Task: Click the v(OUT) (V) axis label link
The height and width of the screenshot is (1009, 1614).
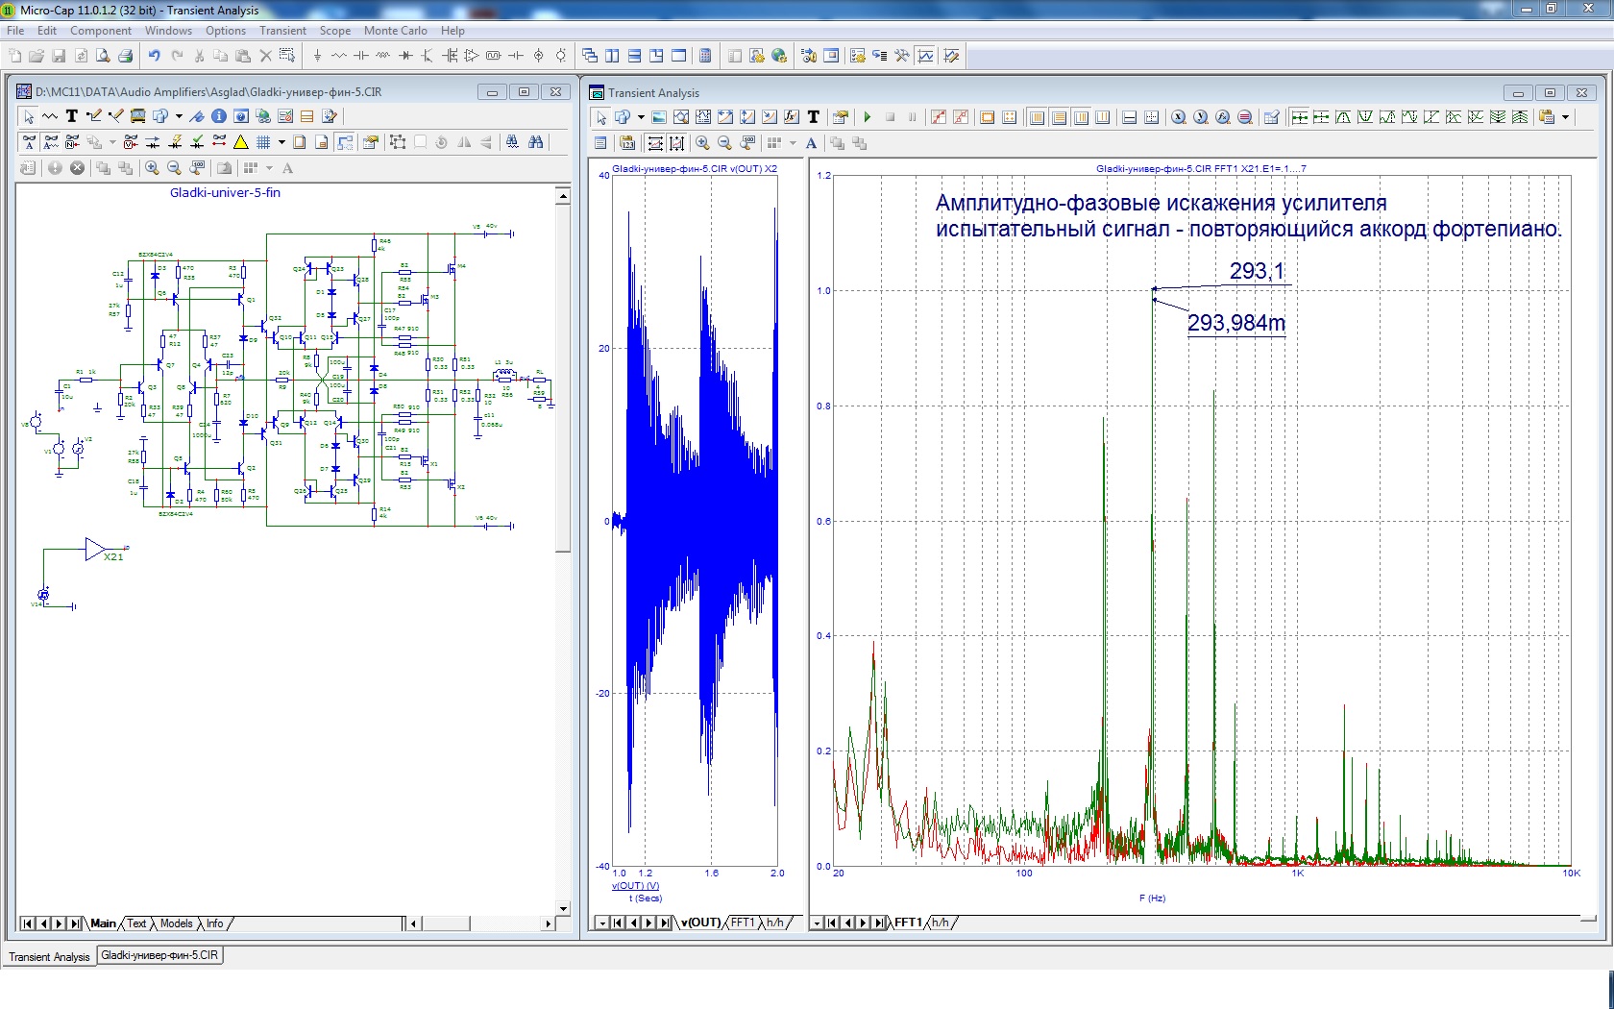Action: coord(636,886)
